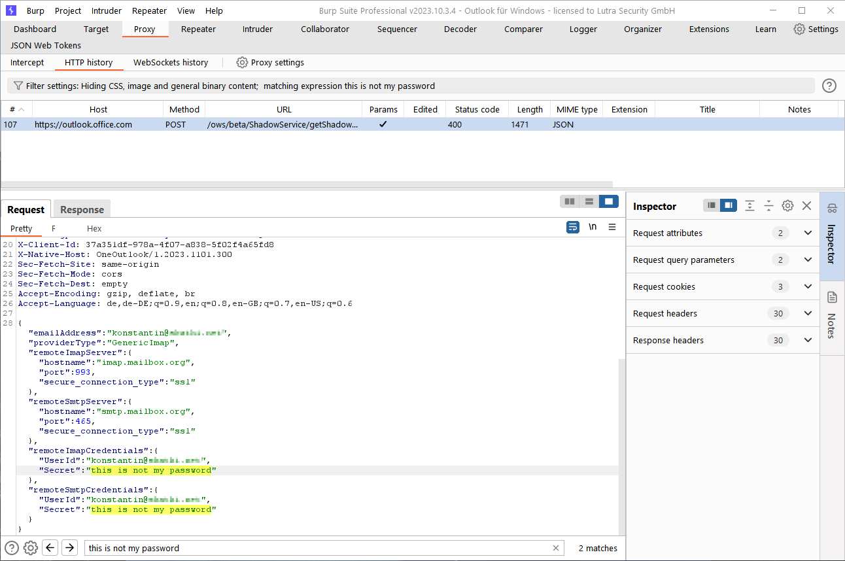
Task: Toggle the non-printable characters \n button
Action: [x=593, y=227]
